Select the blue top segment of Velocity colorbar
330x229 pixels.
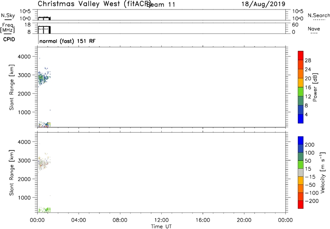301,141
